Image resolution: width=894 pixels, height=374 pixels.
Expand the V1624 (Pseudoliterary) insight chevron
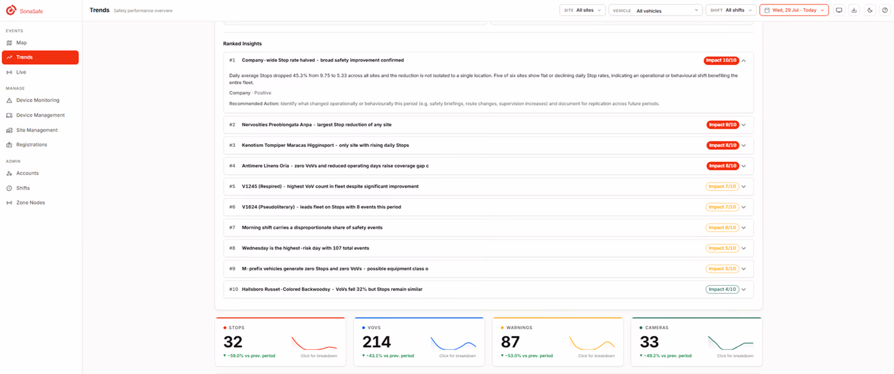(744, 207)
